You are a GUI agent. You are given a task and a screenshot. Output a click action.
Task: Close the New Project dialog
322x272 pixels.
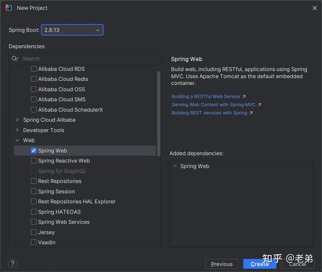click(314, 8)
